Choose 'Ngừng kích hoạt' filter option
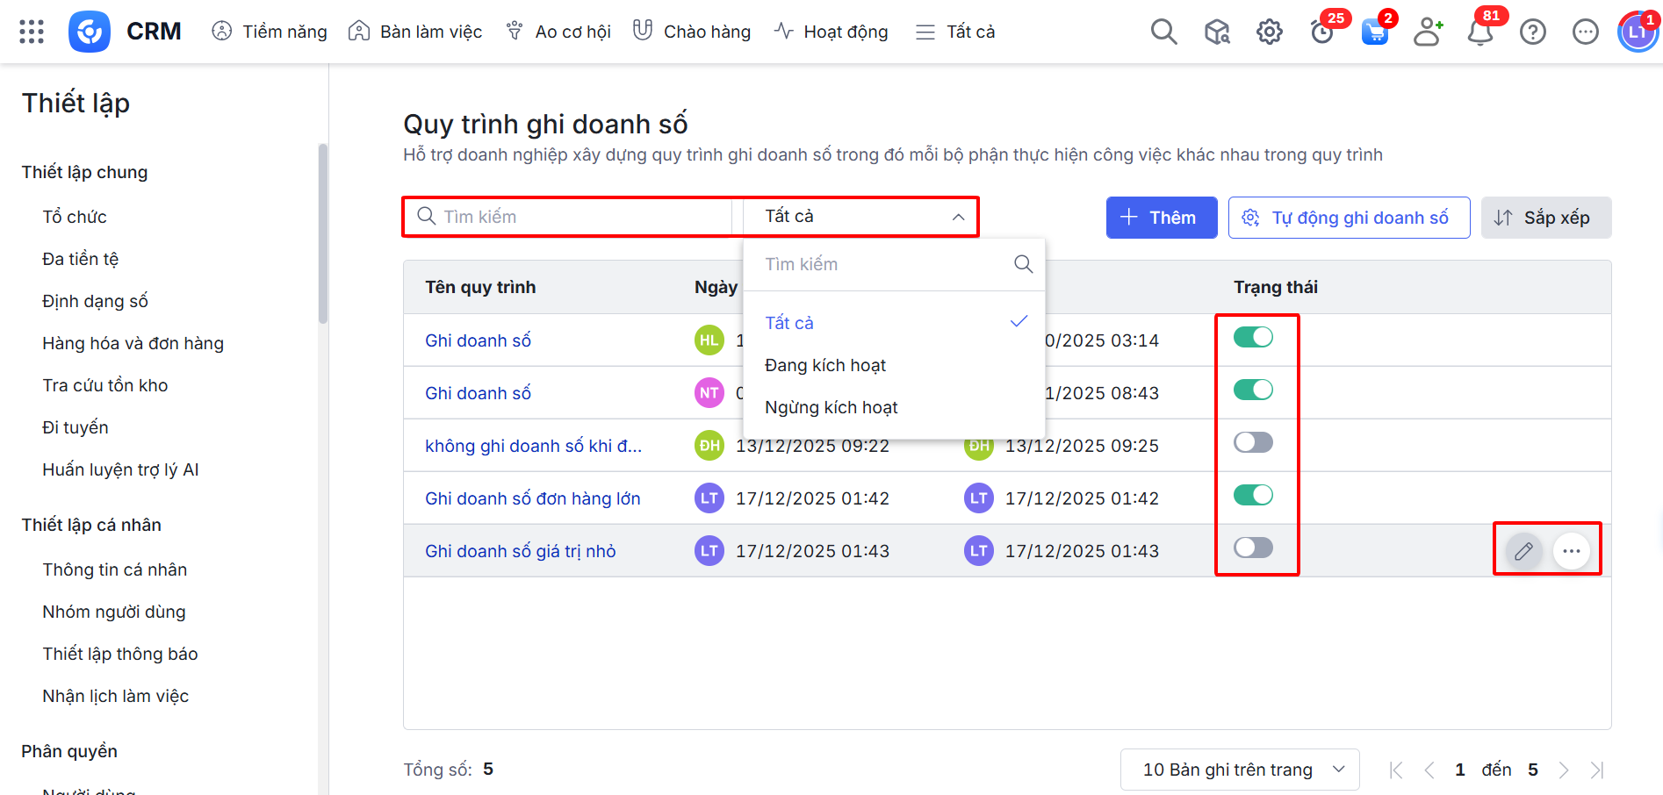This screenshot has height=795, width=1663. click(831, 407)
